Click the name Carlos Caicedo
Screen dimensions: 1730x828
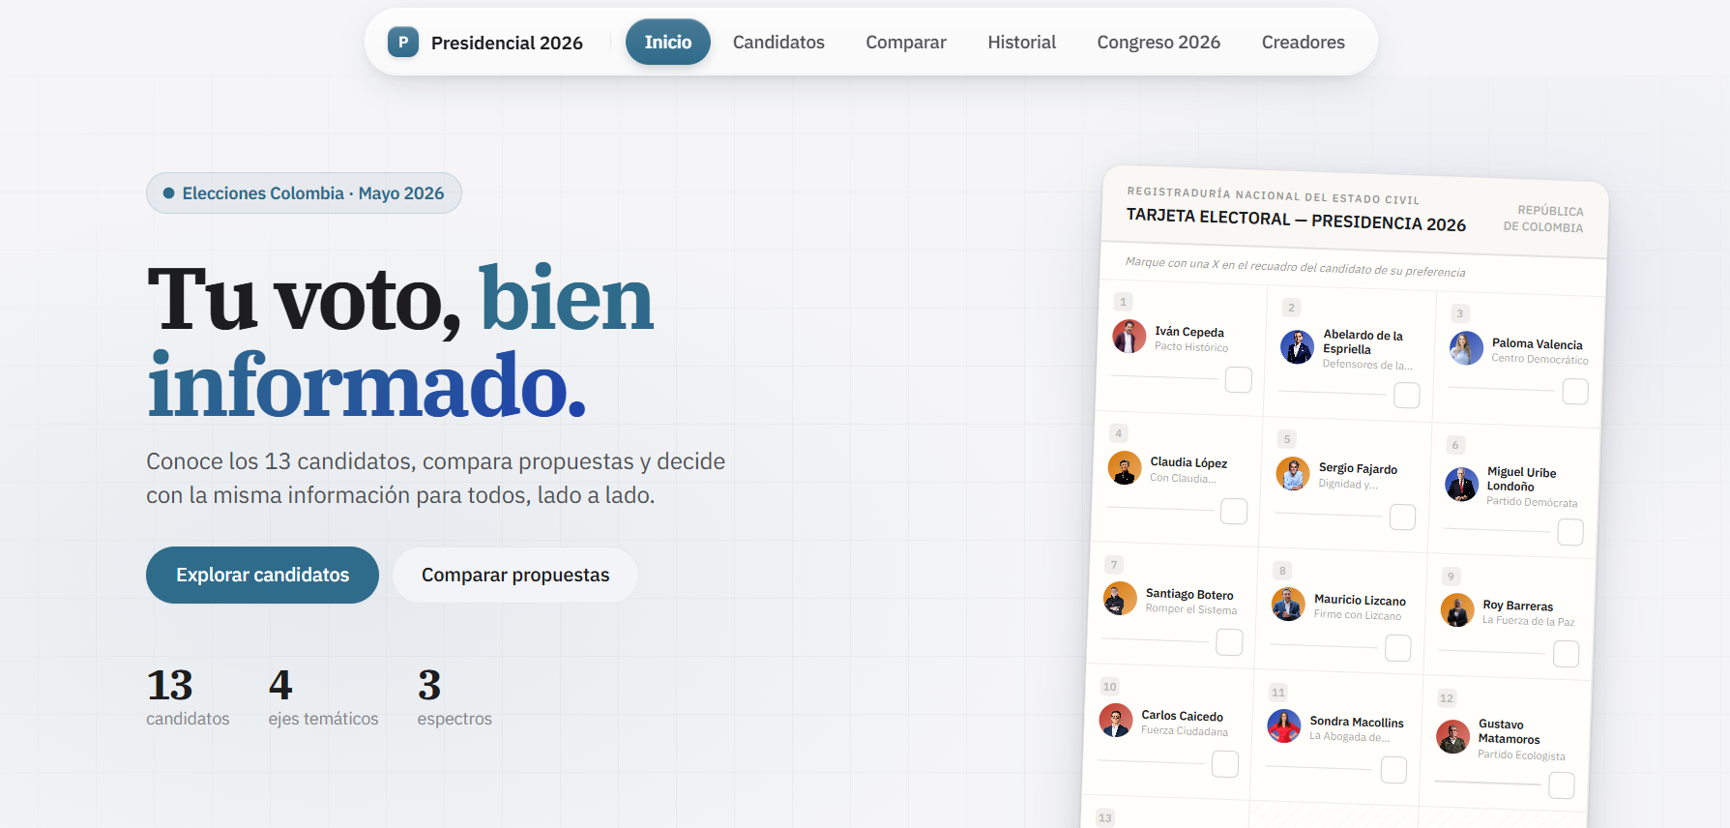(x=1182, y=716)
